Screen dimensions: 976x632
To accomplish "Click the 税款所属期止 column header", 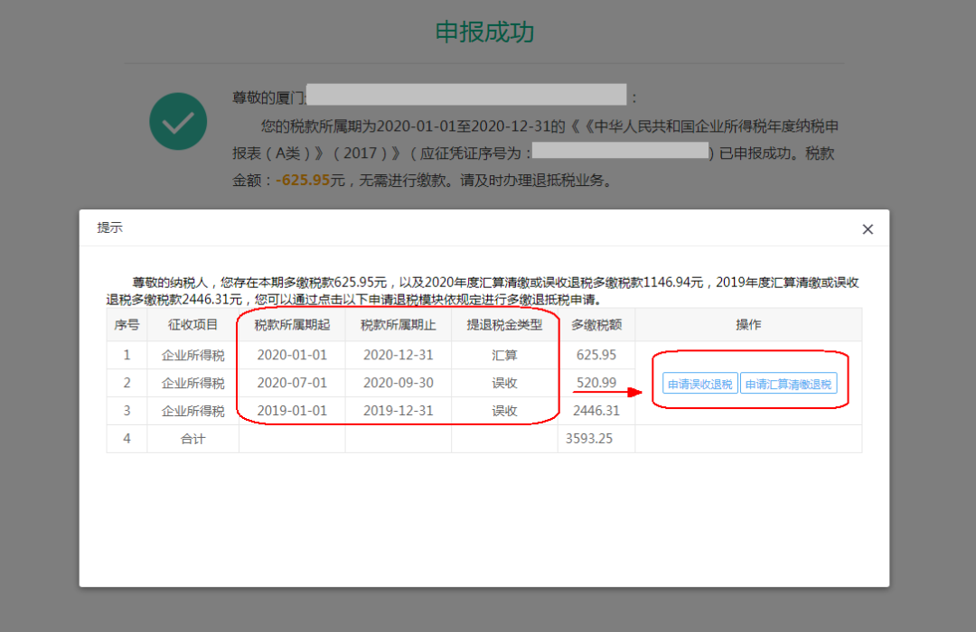I will 398,324.
